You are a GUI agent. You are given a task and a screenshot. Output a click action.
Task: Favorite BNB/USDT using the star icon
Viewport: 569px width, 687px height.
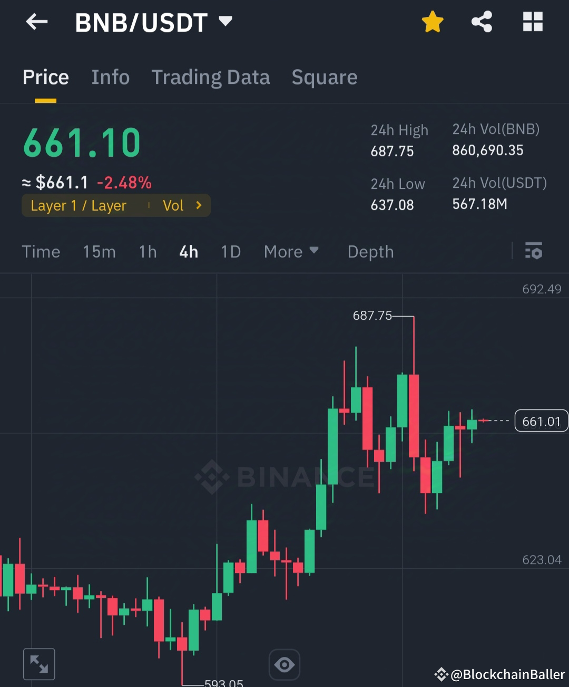[x=432, y=21]
